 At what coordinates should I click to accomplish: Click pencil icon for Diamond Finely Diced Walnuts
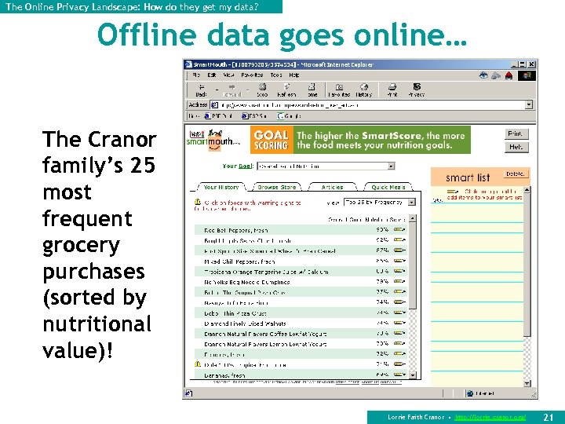(399, 323)
